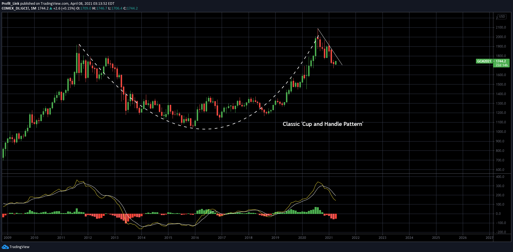Click the L:1706.4 low value
This screenshot has height=252, width=513.
coord(115,8)
